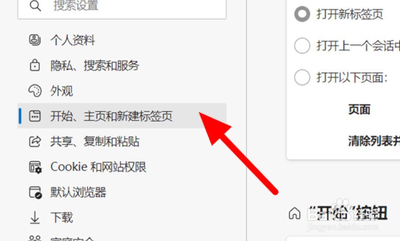
Task: Click the 个人资料 profile icon
Action: pyautogui.click(x=35, y=40)
